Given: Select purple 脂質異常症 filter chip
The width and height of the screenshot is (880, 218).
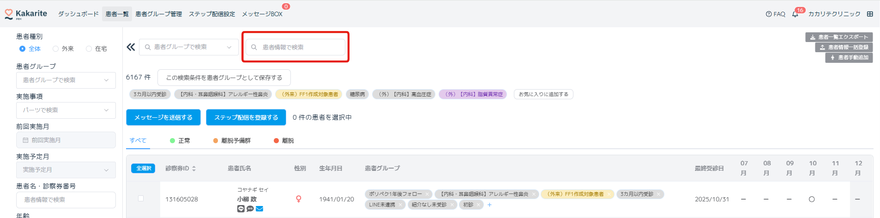Looking at the screenshot, I should (x=473, y=94).
